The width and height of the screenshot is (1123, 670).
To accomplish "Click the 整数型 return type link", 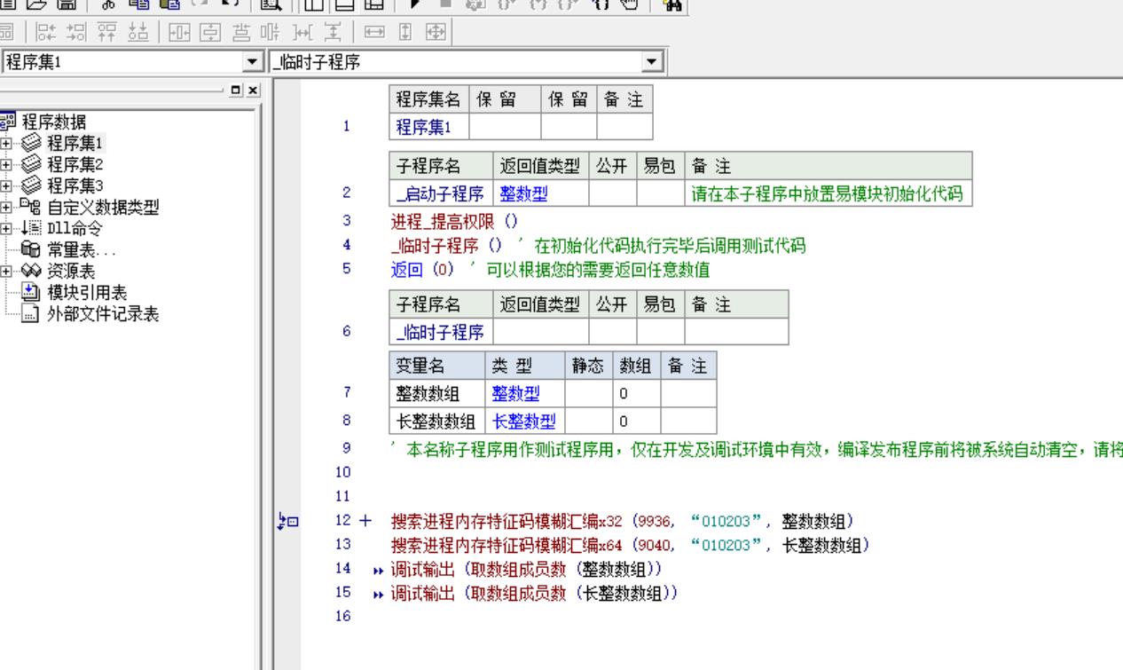I will point(519,193).
